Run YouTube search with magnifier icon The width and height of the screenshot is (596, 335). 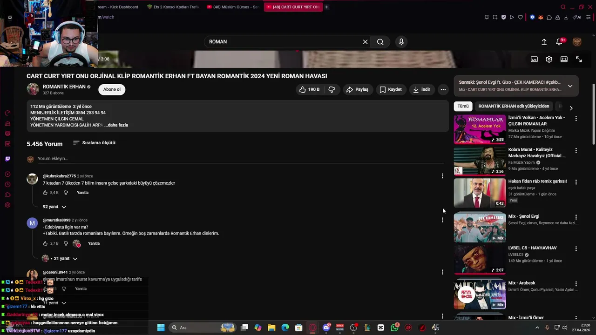380,42
